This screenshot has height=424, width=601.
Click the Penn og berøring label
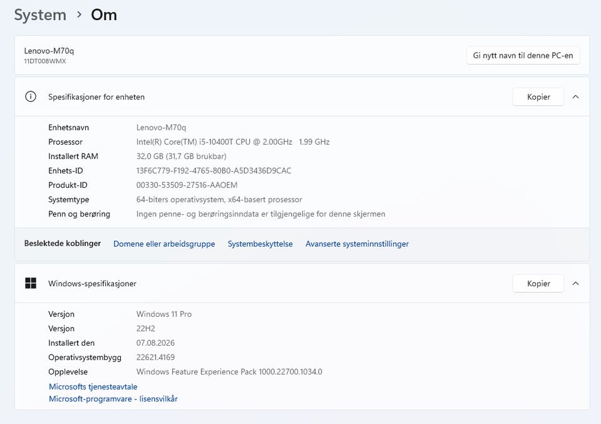79,214
